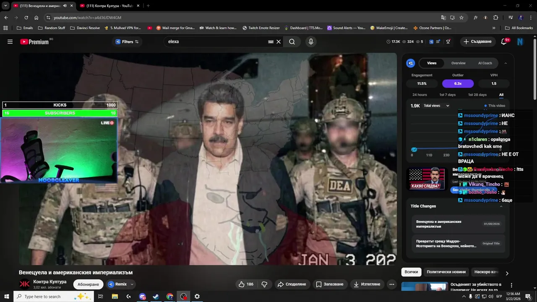The width and height of the screenshot is (537, 302).
Task: Like the video with thumbs up
Action: [246, 284]
